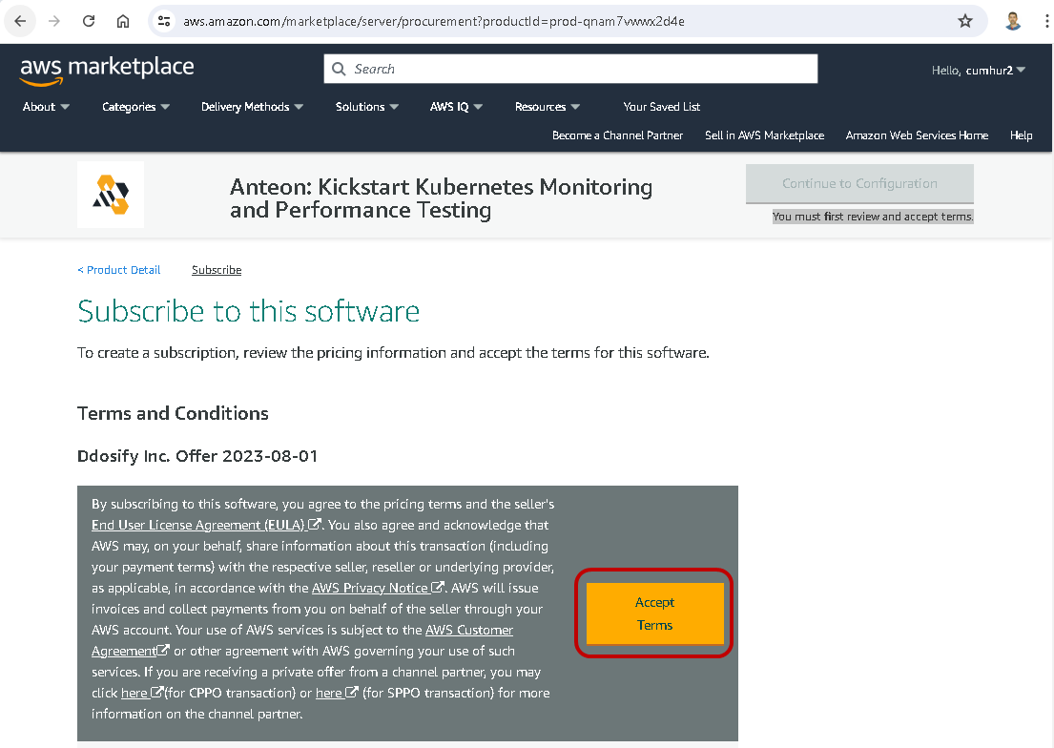Screen dimensions: 1054x748
Task: Open the Delivery Methods dropdown
Action: pos(252,106)
